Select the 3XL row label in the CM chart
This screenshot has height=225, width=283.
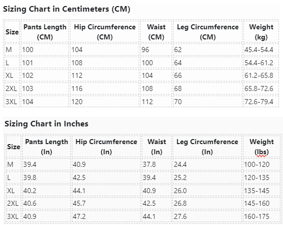point(12,102)
